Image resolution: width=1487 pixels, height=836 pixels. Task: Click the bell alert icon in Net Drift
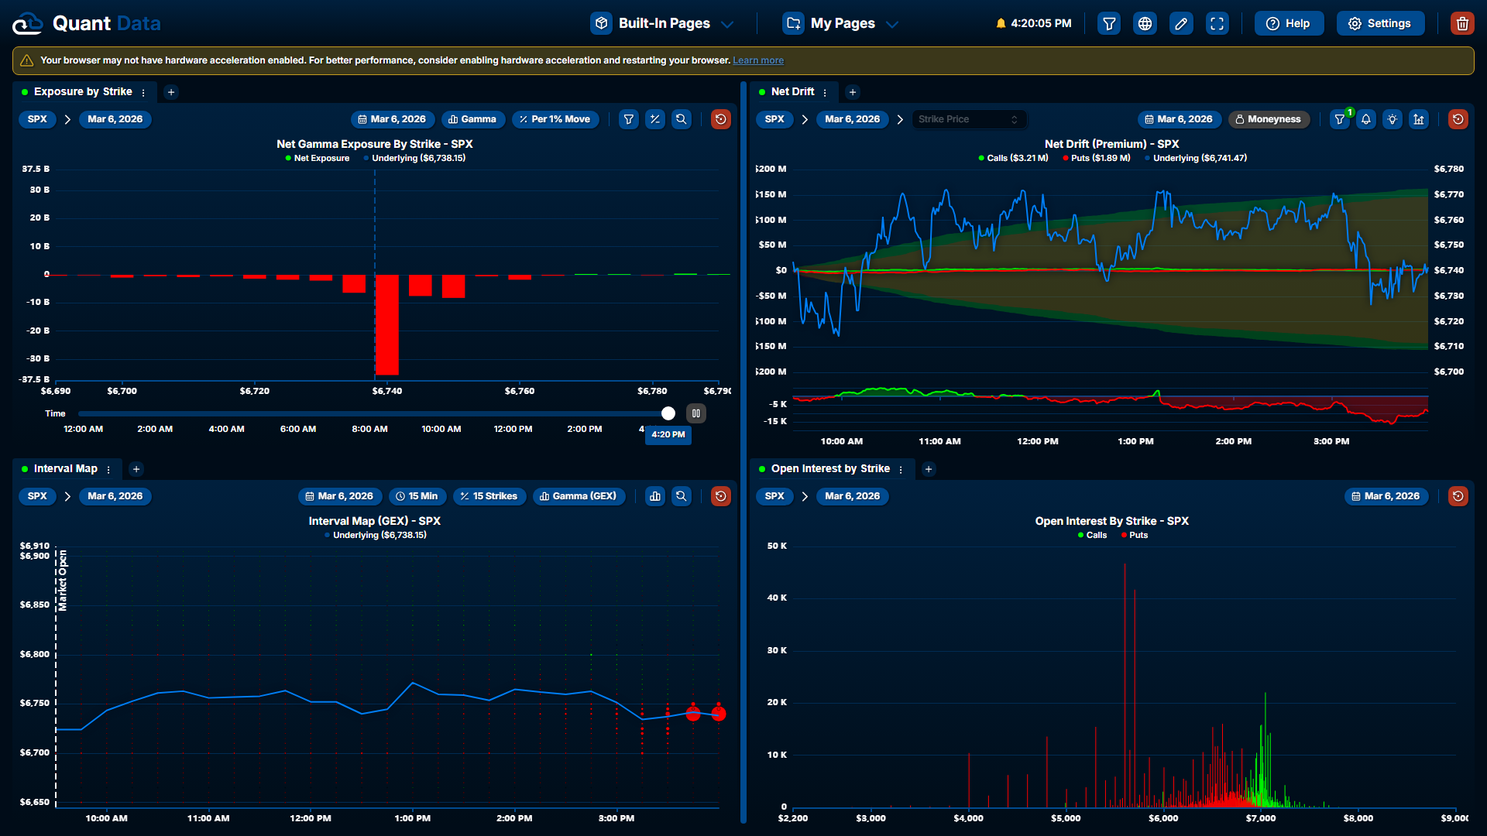coord(1366,119)
